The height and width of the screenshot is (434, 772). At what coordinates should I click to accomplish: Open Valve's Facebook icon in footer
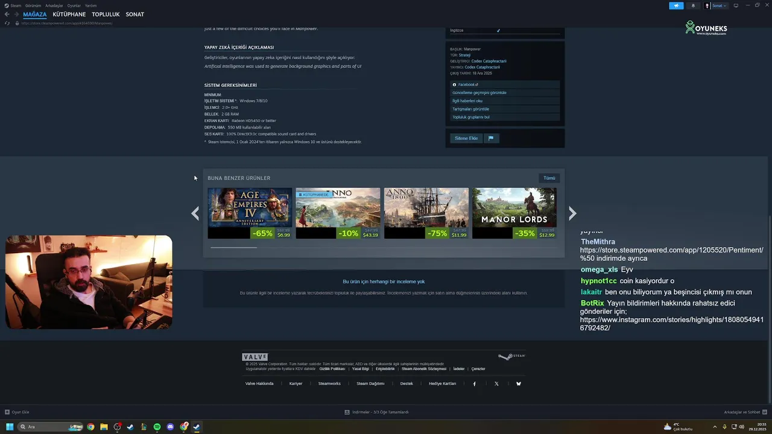point(474,383)
